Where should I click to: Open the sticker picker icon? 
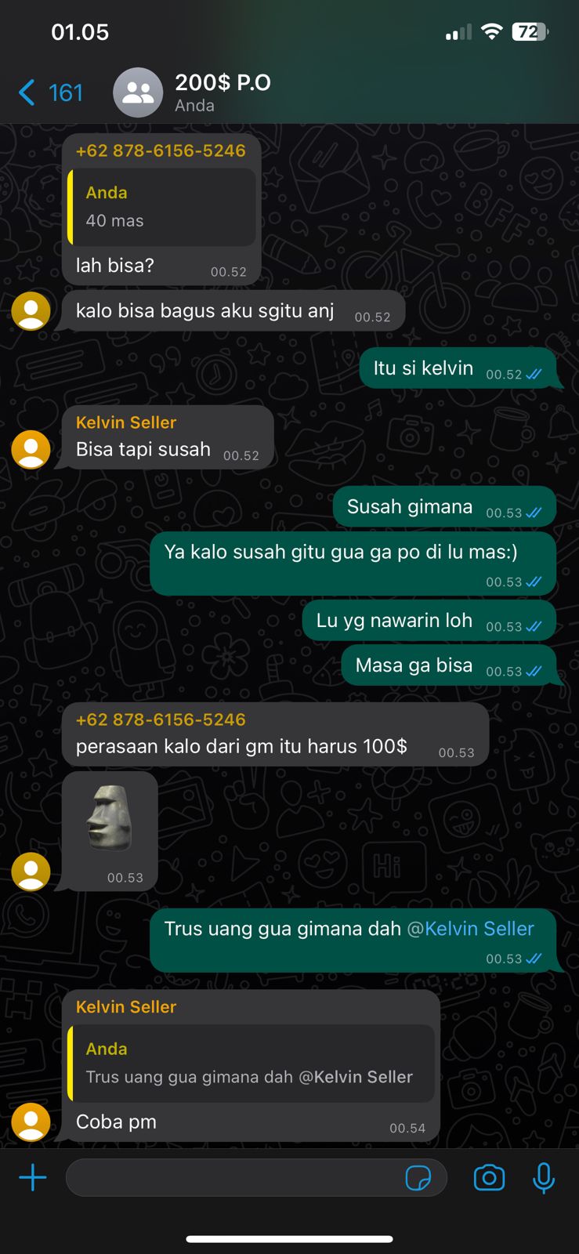tap(418, 1178)
